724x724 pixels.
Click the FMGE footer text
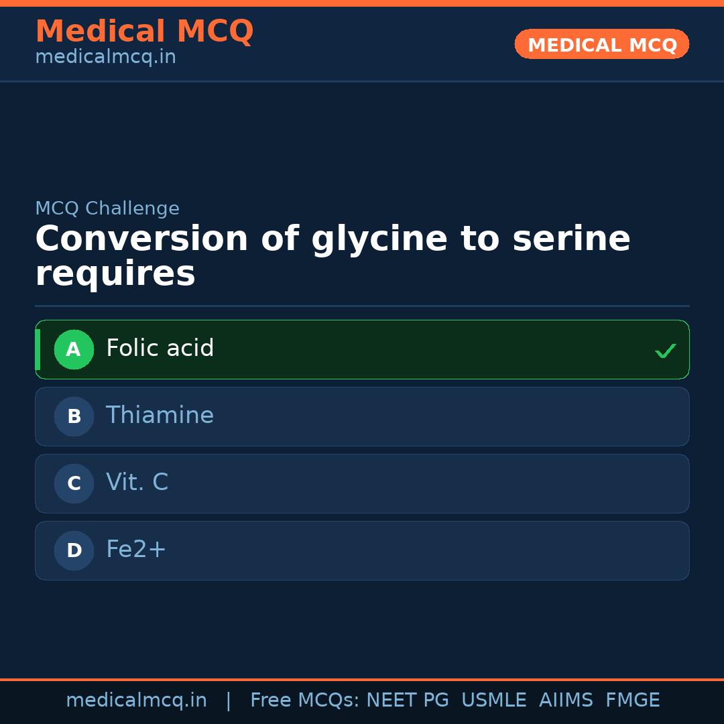(632, 701)
